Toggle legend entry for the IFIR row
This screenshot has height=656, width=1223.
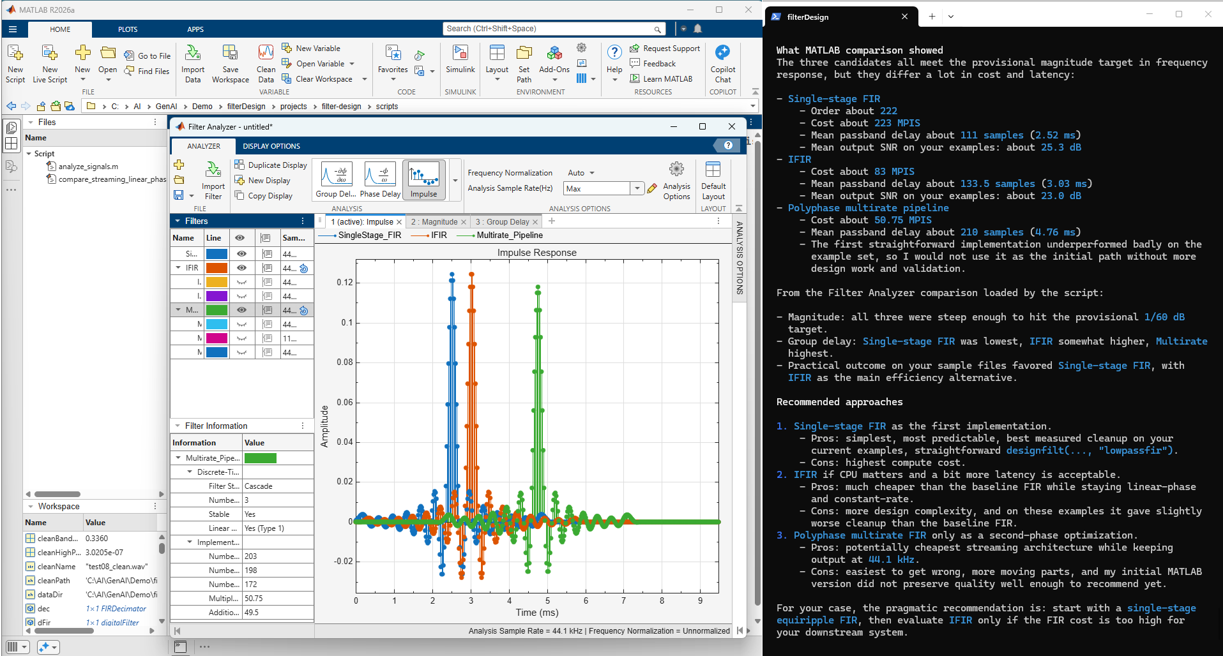(x=267, y=268)
